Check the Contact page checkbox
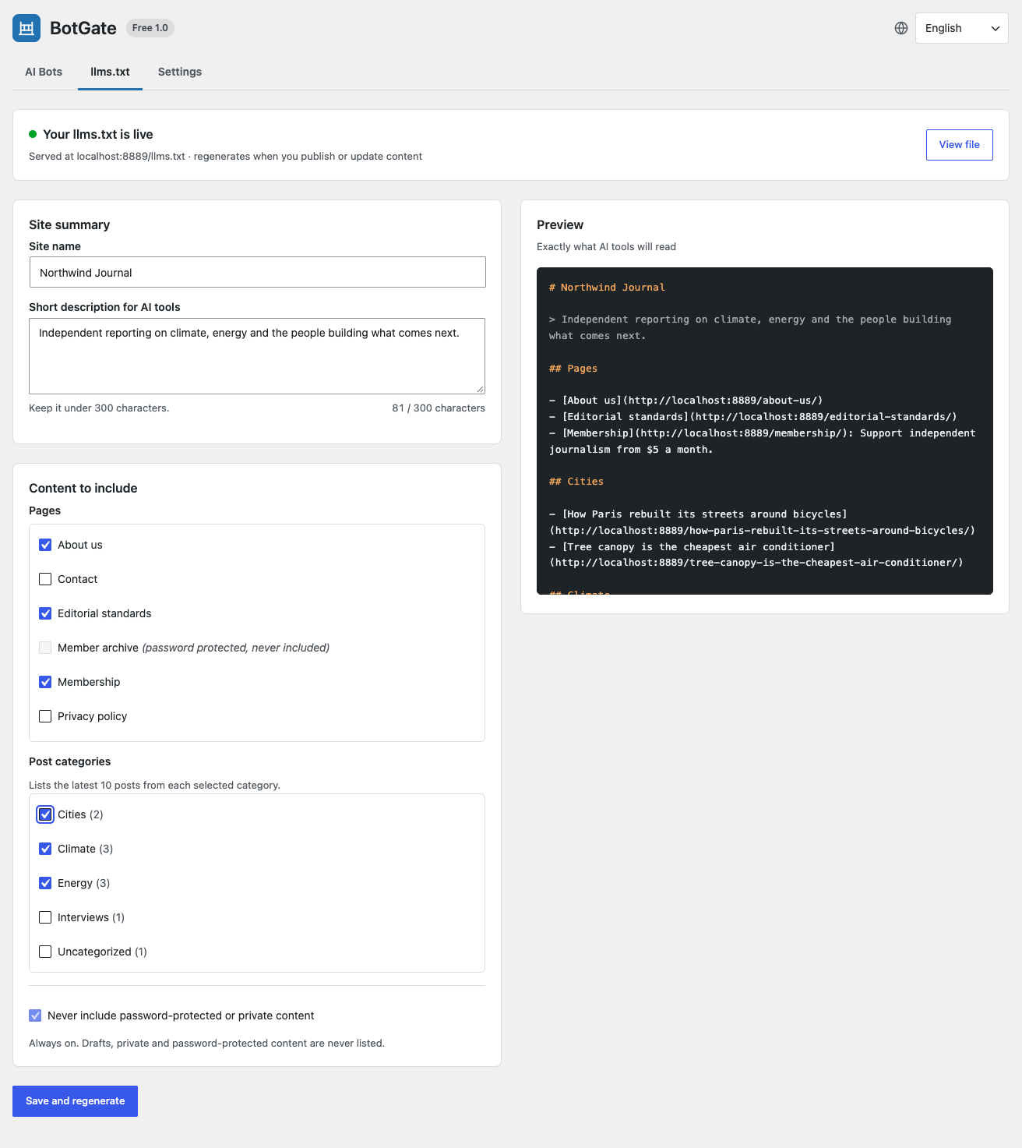The width and height of the screenshot is (1022, 1148). point(45,579)
